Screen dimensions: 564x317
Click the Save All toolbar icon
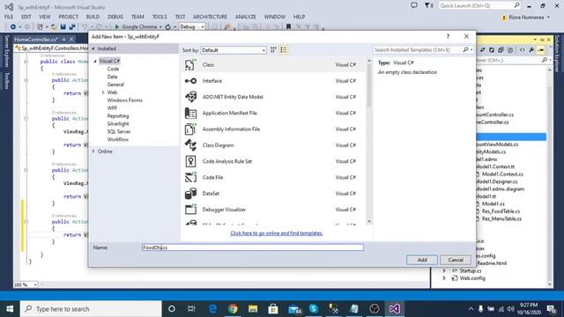[72, 26]
